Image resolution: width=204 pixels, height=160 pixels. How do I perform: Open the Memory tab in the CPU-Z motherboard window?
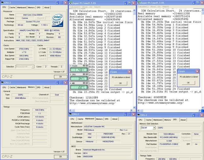(x=99, y=119)
